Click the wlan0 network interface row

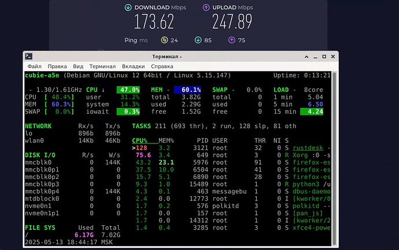point(72,141)
